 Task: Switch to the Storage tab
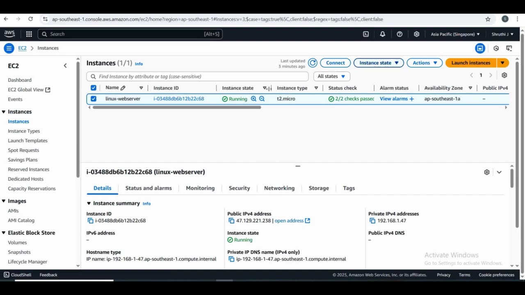[319, 188]
